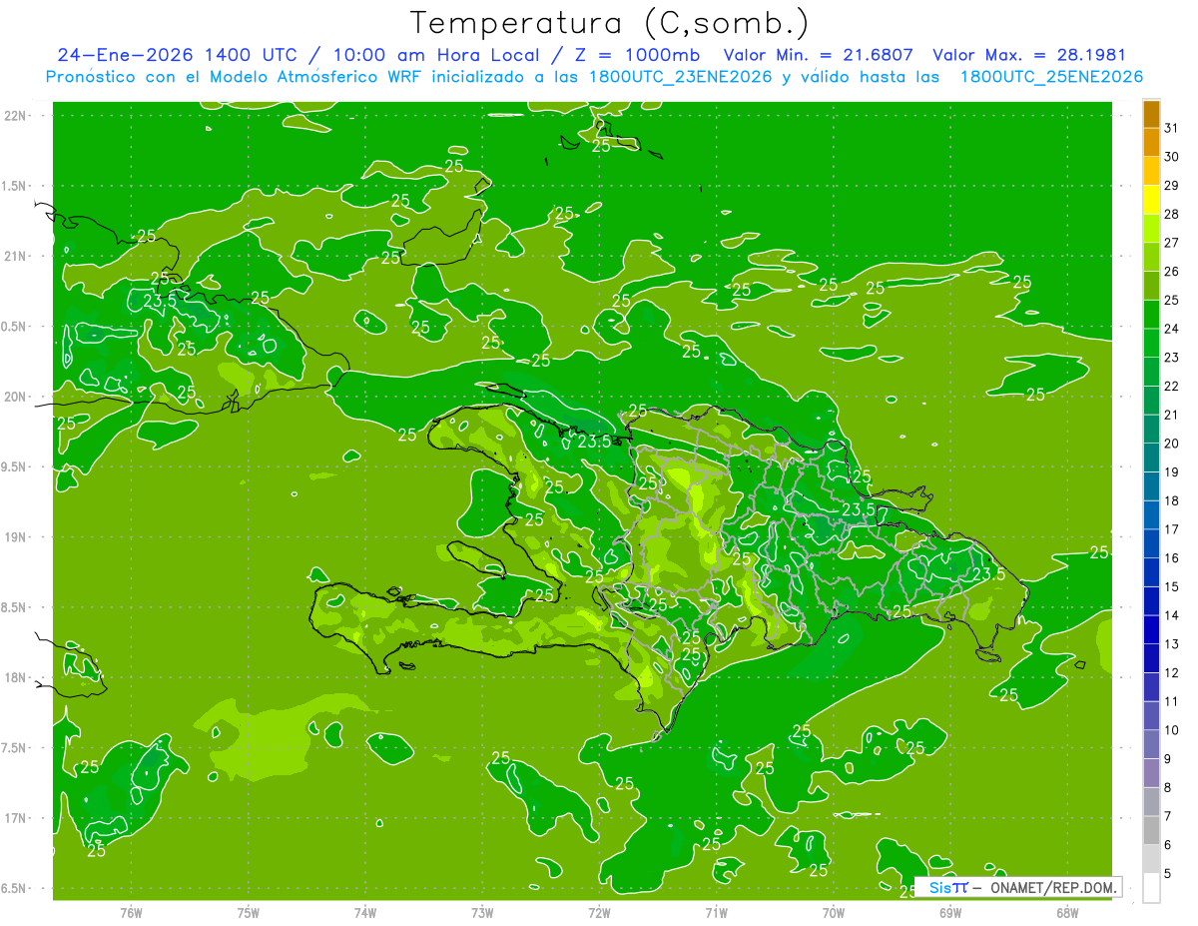Screen dimensions: 1198x926
Task: Click the color bar label "15"
Action: (1172, 587)
